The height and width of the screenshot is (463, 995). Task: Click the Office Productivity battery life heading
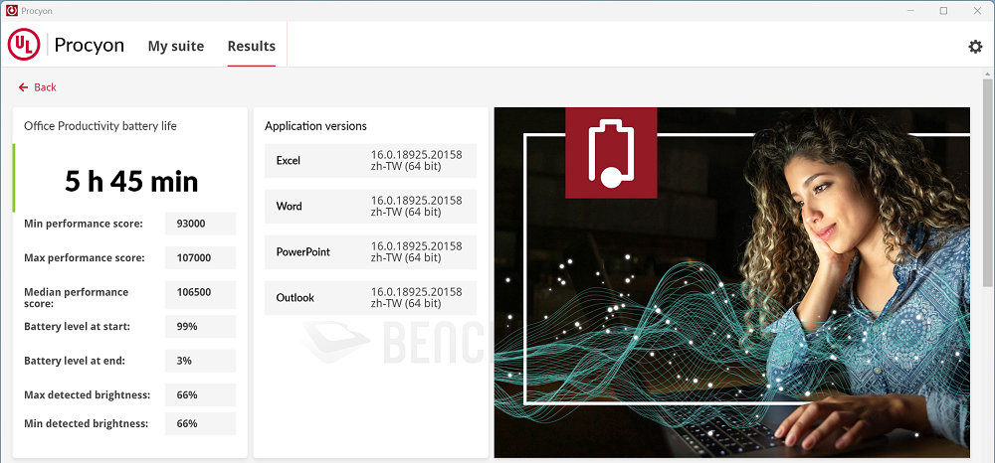(100, 126)
